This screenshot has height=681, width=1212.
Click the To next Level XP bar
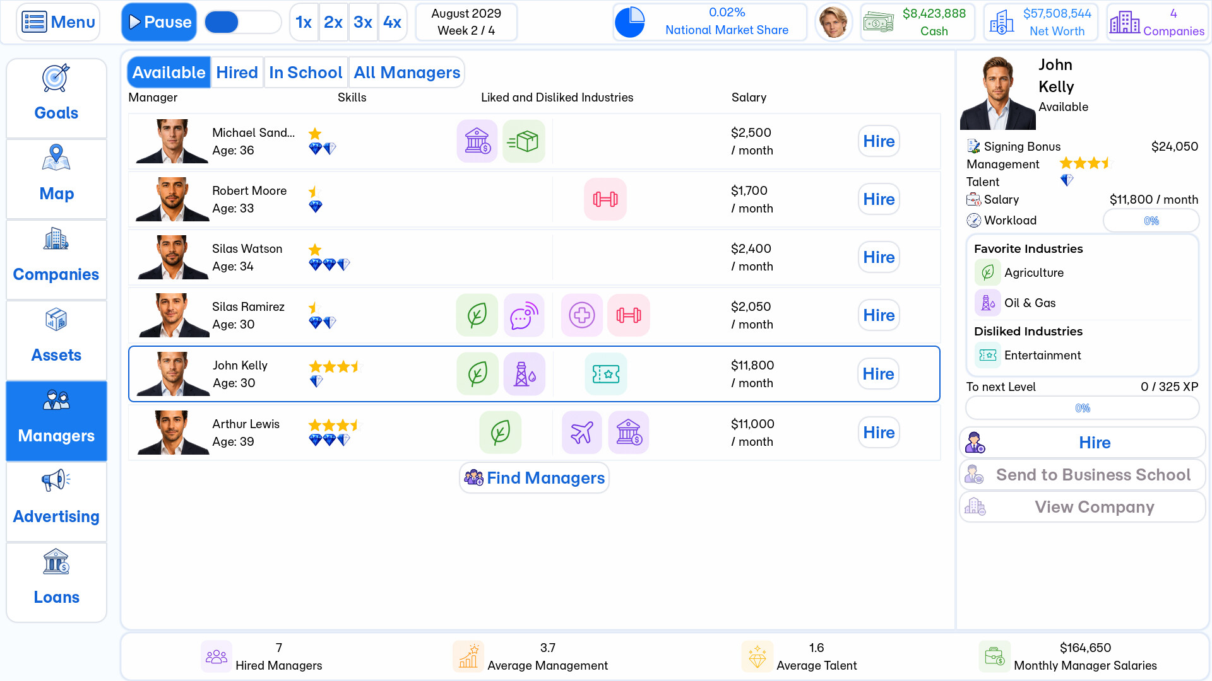pos(1082,408)
